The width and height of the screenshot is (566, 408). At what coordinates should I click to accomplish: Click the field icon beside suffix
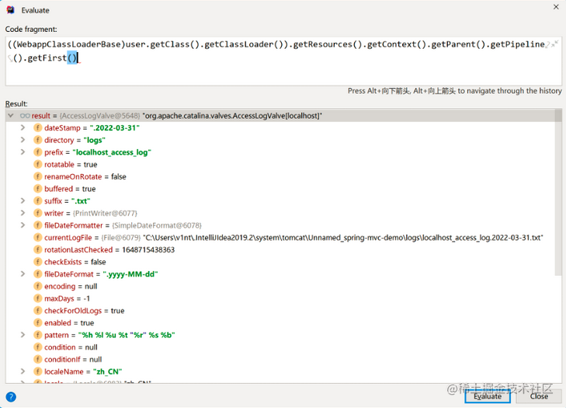(38, 201)
